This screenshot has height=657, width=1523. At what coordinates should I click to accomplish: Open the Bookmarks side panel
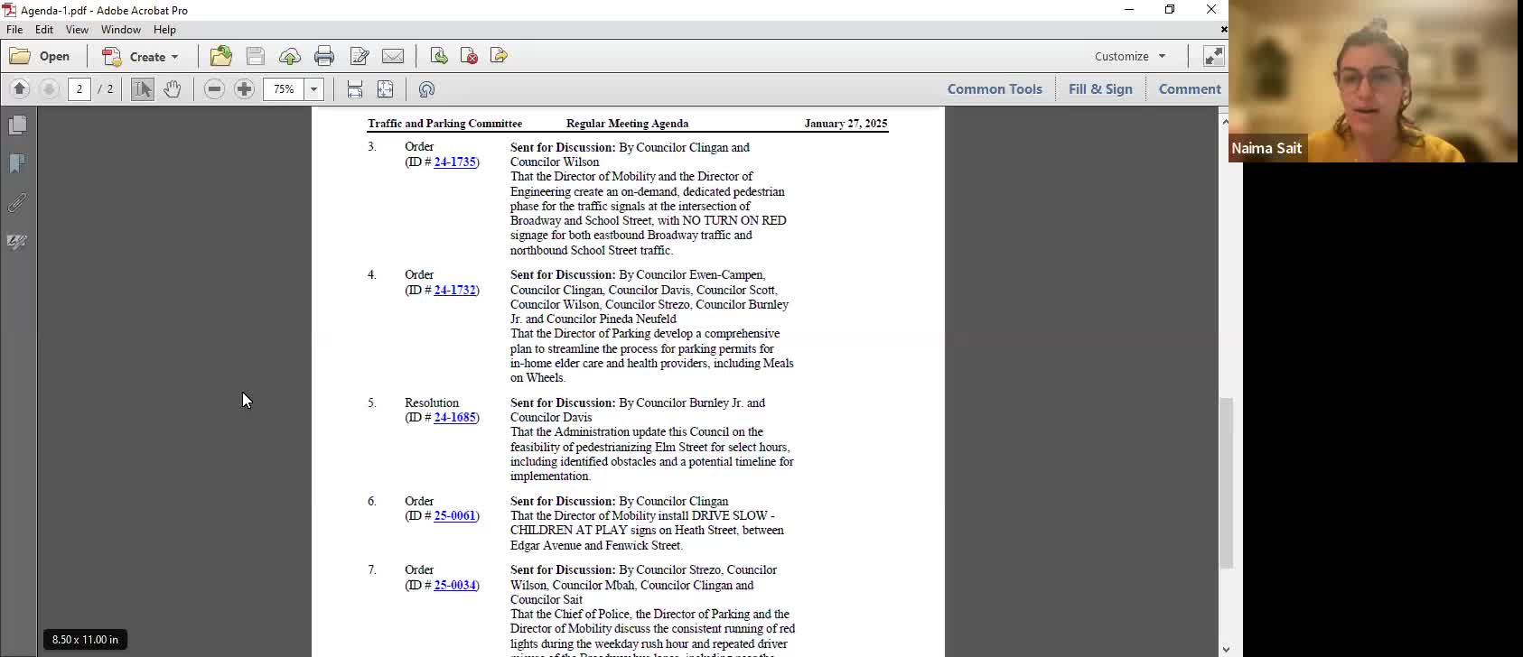[17, 163]
